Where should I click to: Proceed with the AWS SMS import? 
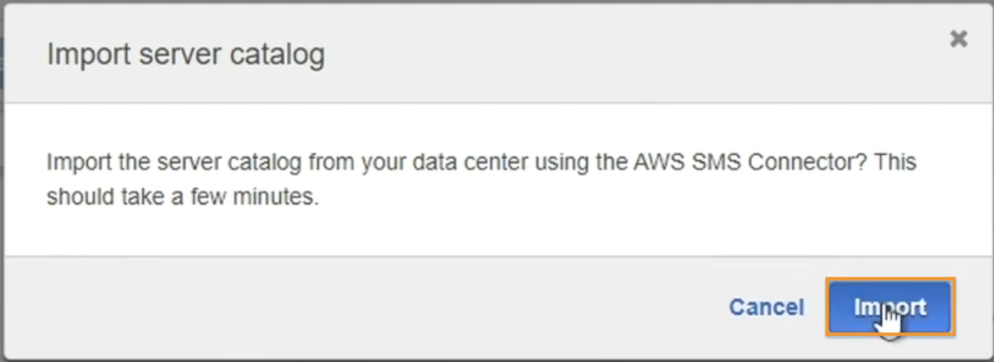pyautogui.click(x=891, y=307)
